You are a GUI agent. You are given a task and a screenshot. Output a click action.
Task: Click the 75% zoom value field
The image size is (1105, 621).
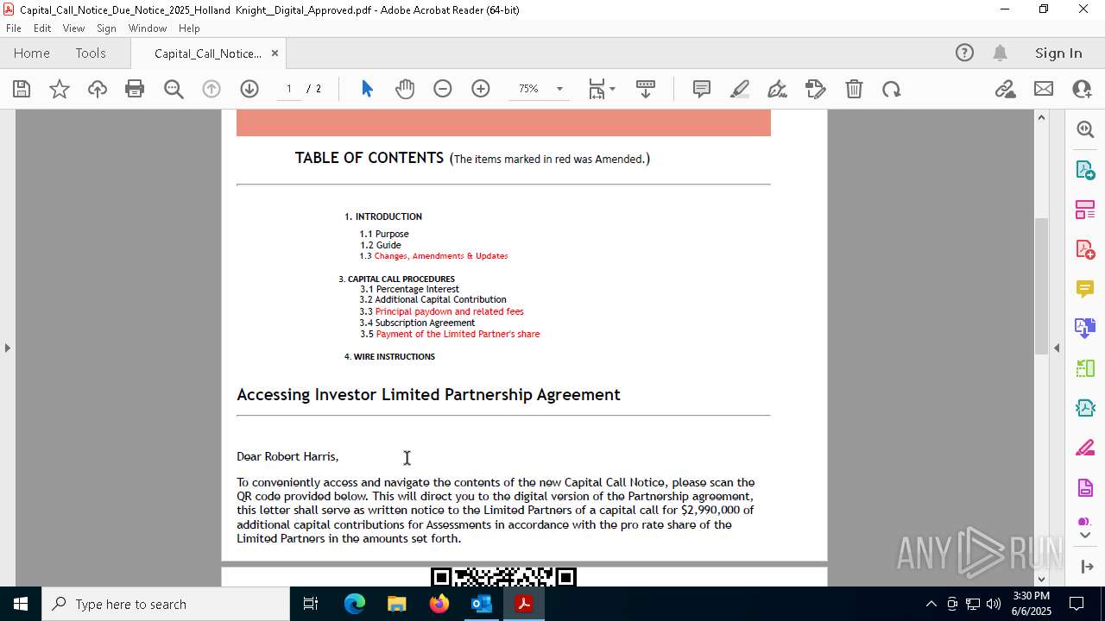point(528,89)
